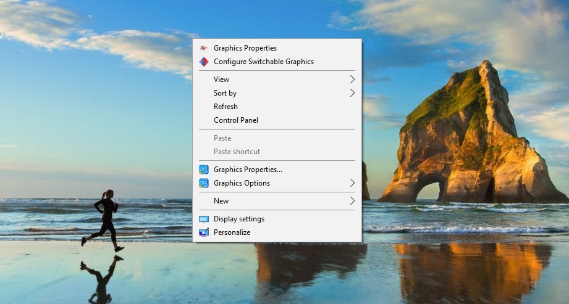
Task: Refresh the desktop from the context menu
Action: tap(277, 107)
